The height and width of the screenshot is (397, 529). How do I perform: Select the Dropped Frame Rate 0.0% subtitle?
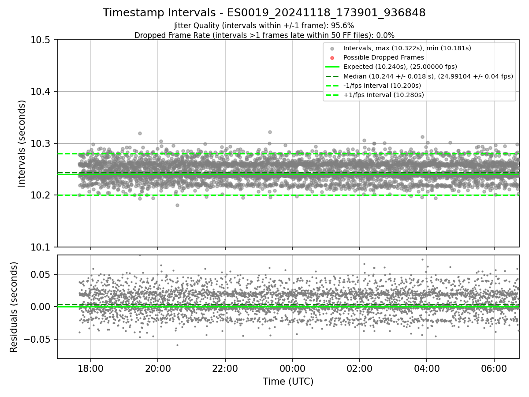click(x=264, y=35)
